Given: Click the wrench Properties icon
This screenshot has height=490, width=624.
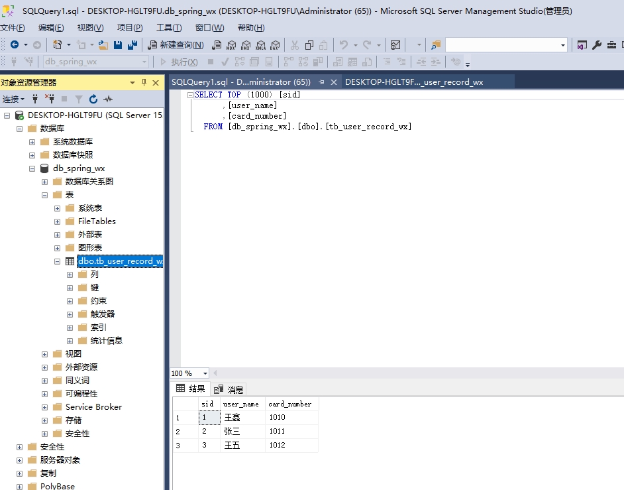Looking at the screenshot, I should [x=597, y=45].
